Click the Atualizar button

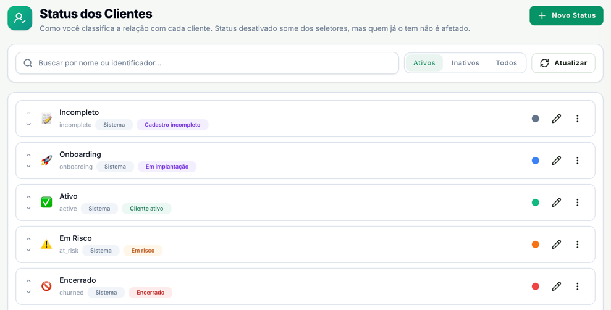click(x=563, y=63)
